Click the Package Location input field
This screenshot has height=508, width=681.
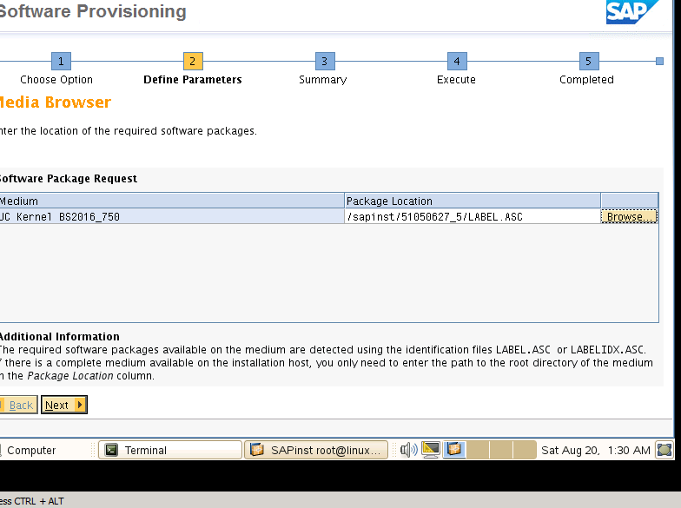[x=473, y=216]
